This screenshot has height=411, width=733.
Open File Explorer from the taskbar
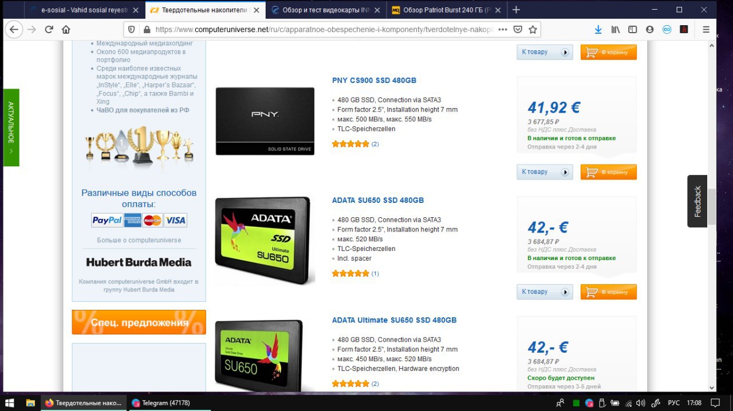pyautogui.click(x=31, y=403)
